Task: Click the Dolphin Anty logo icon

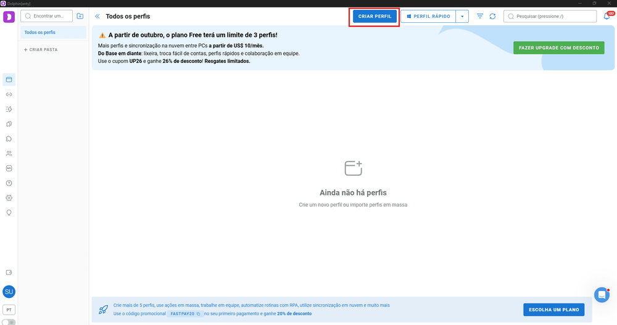Action: coord(9,17)
